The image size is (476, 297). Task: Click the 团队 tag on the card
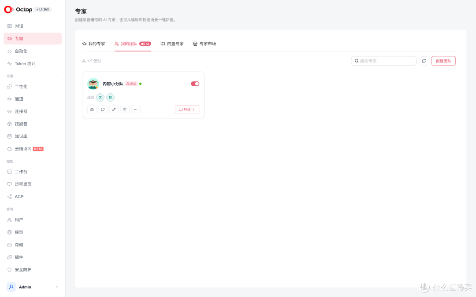click(131, 84)
